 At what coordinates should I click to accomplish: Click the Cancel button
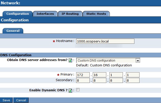click(x=21, y=100)
